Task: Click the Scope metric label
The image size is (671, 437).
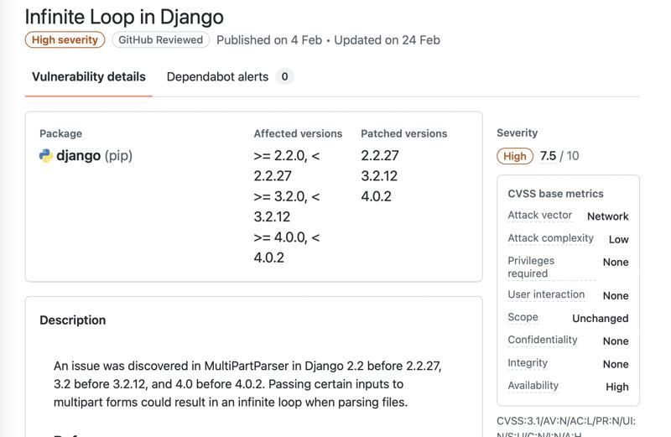Action: (523, 317)
